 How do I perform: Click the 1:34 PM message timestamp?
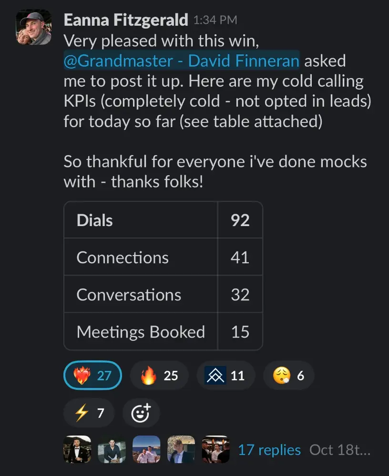(215, 20)
